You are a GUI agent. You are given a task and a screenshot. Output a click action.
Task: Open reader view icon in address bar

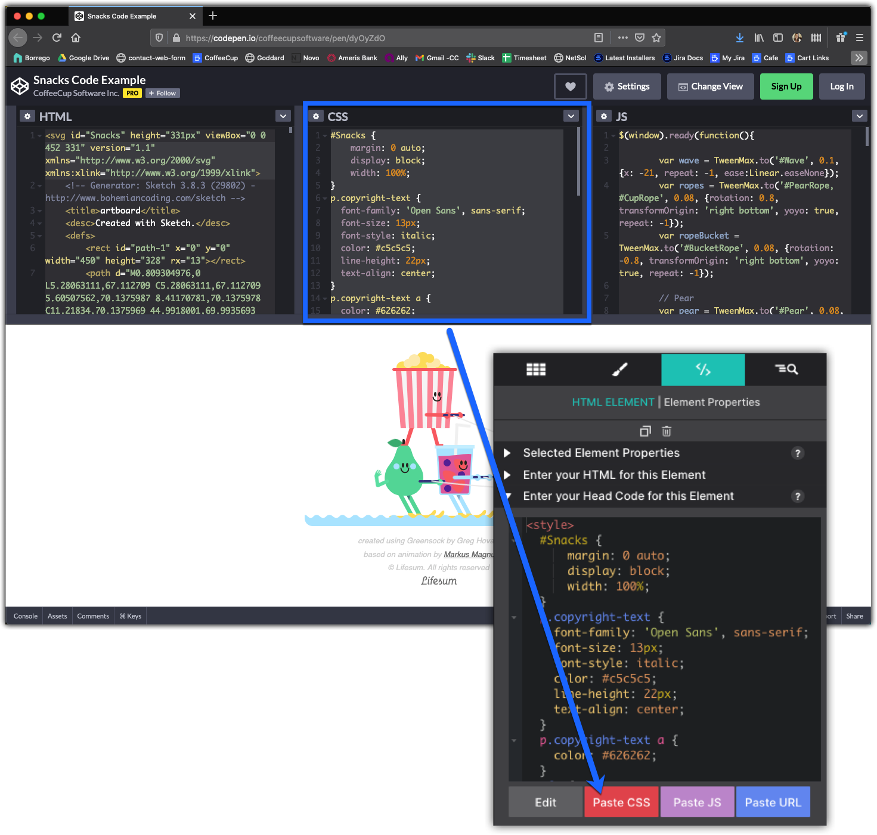click(x=599, y=38)
